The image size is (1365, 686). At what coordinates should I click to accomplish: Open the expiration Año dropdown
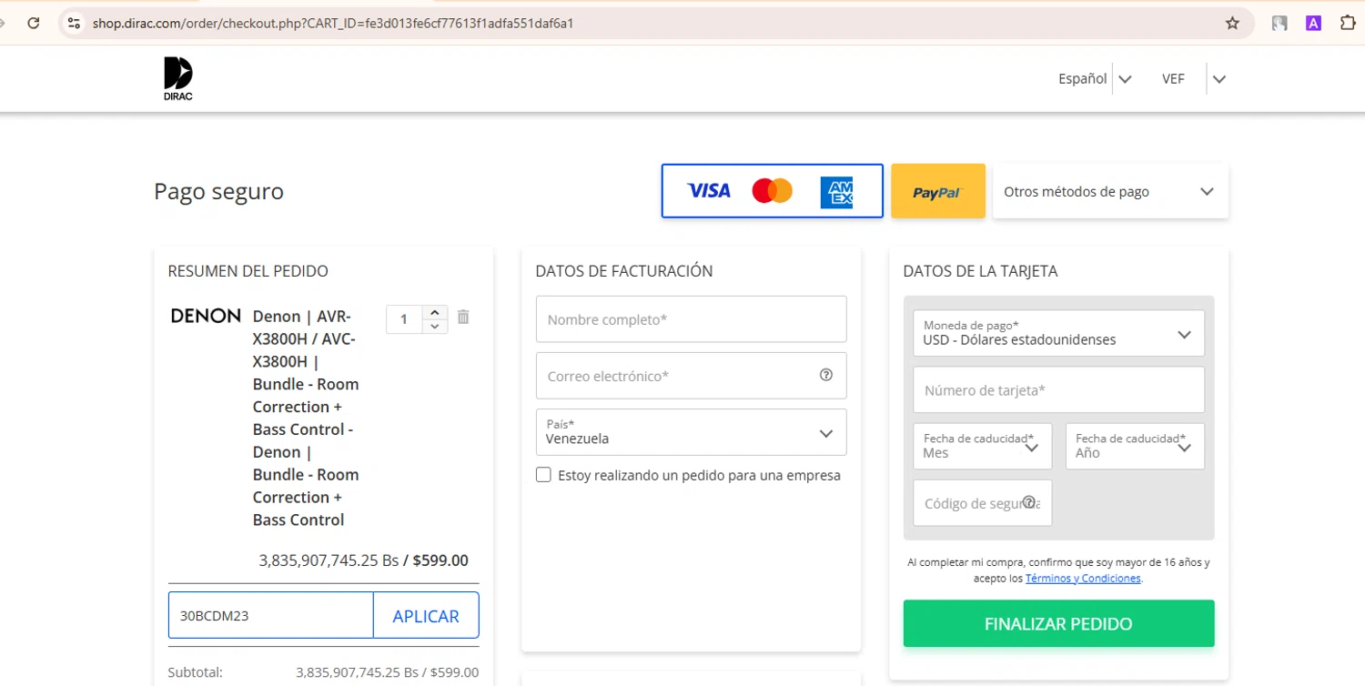[x=1135, y=446]
